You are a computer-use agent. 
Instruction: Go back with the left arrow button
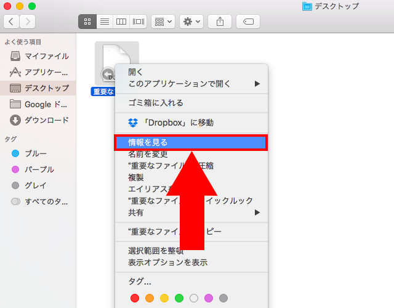pyautogui.click(x=12, y=22)
